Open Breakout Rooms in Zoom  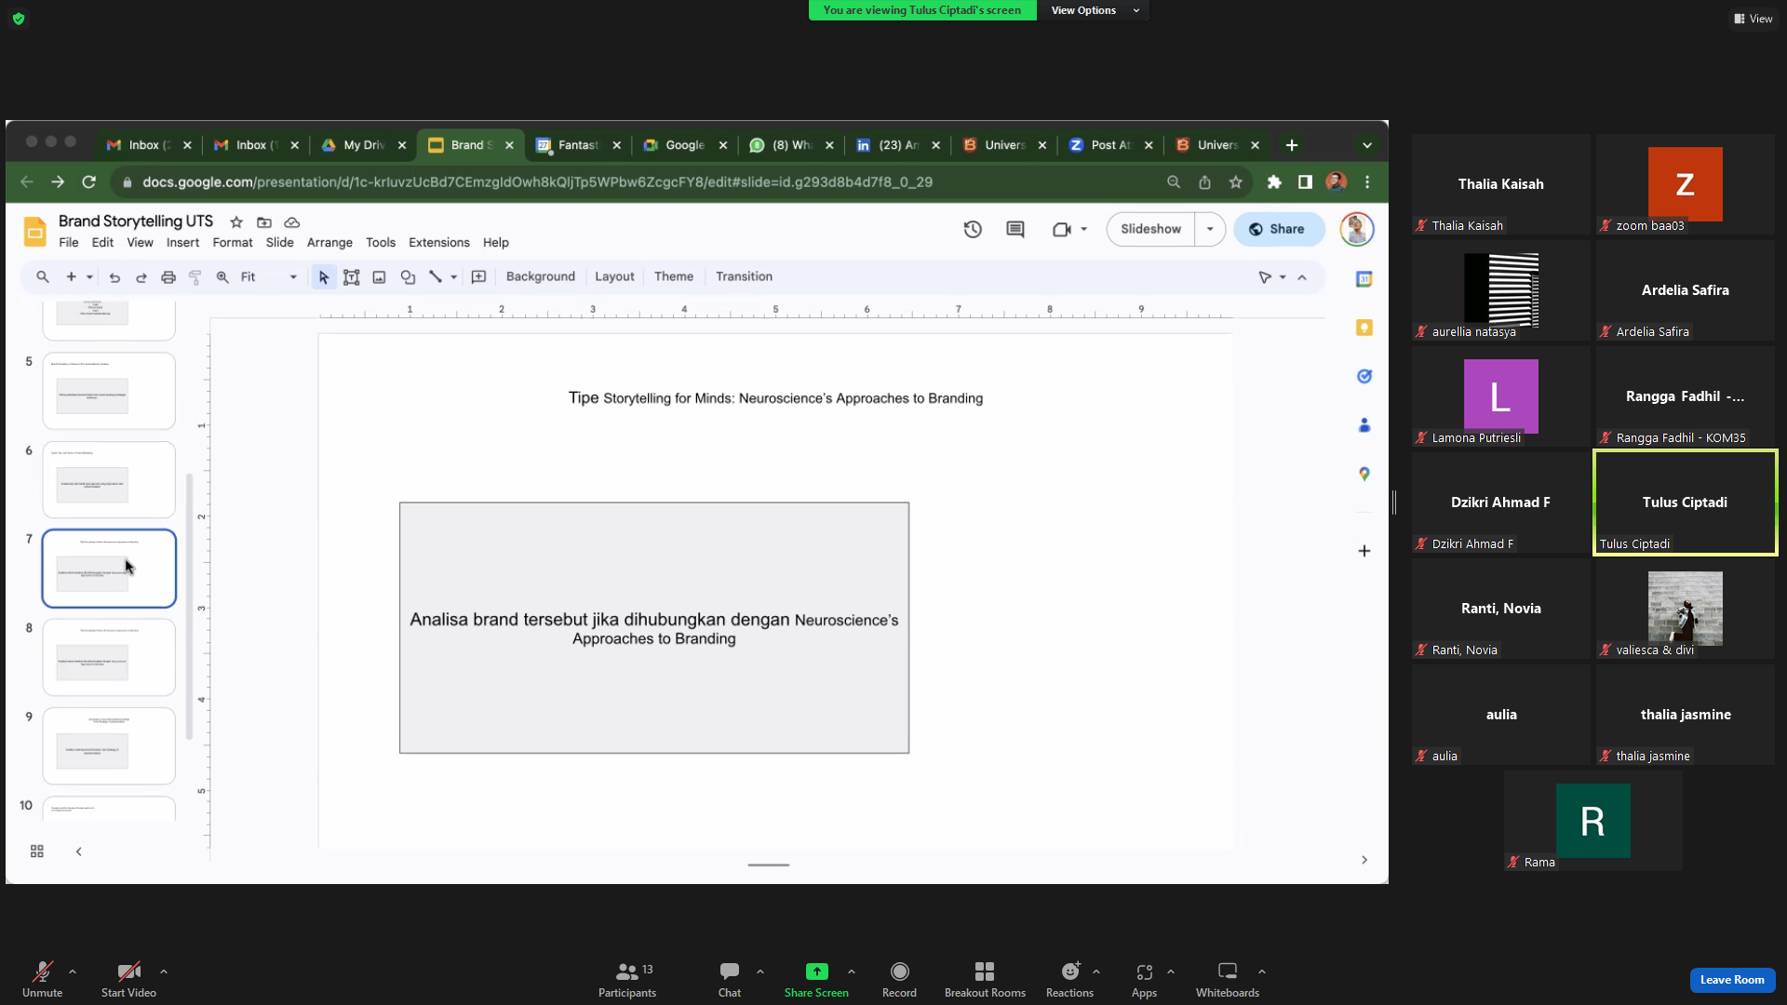pyautogui.click(x=985, y=979)
